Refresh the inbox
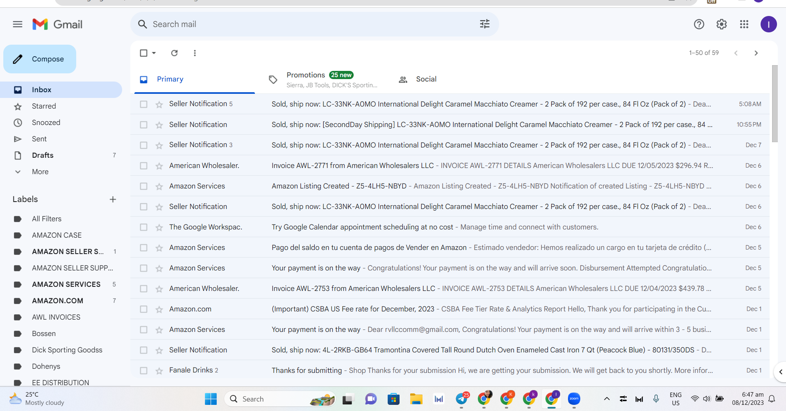Screen dimensions: 786x411 click(175, 53)
